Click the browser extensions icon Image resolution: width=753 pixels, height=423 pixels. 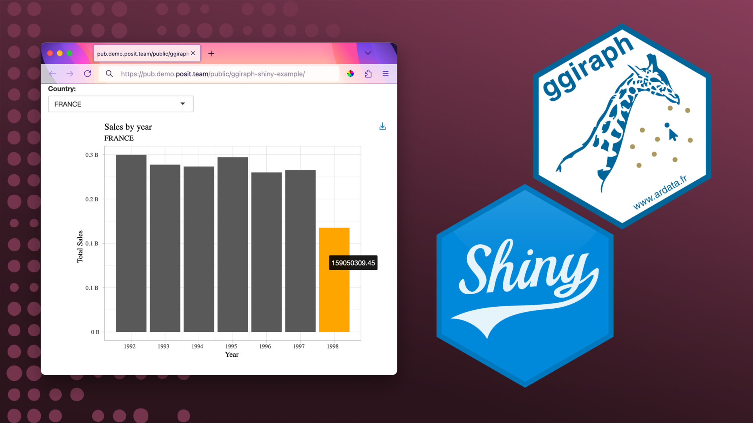[x=369, y=74]
